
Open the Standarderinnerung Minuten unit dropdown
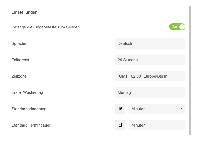coord(157,109)
